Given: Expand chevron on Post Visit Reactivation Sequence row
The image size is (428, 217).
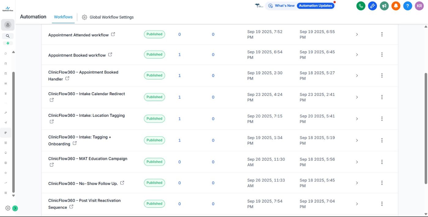Looking at the screenshot, I should (357, 204).
